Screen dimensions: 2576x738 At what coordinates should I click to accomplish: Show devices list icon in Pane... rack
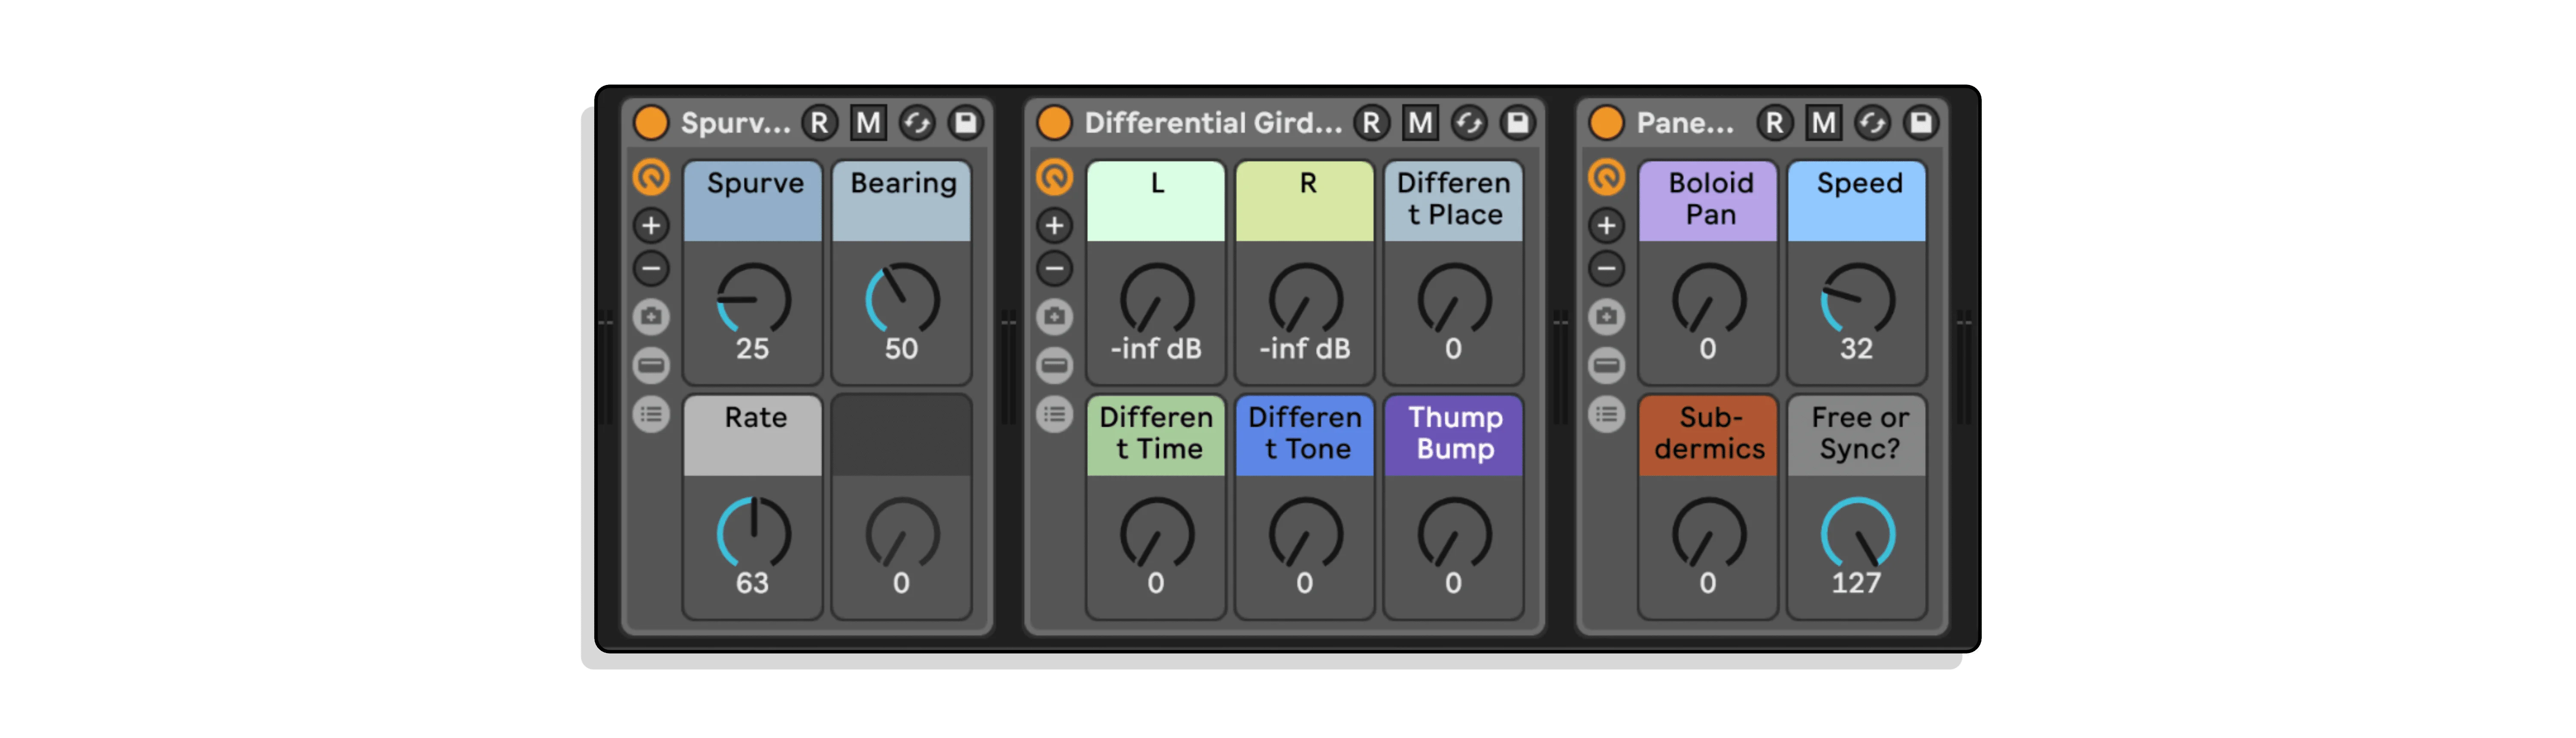point(1607,414)
